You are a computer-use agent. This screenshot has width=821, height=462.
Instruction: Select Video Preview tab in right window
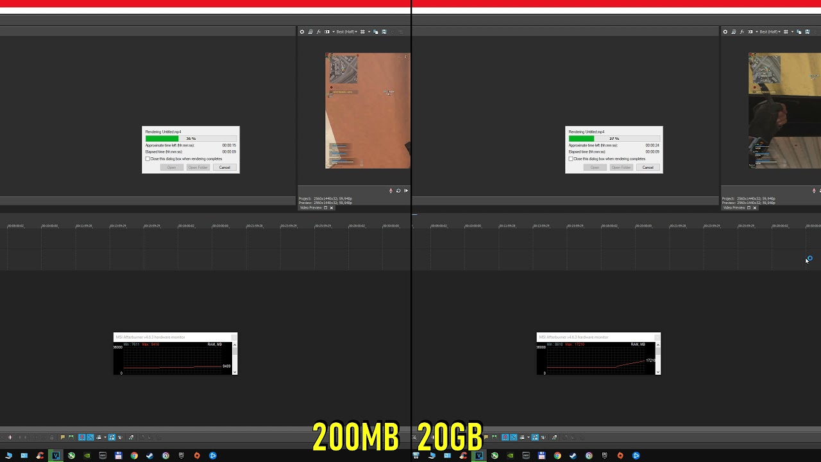pos(734,208)
